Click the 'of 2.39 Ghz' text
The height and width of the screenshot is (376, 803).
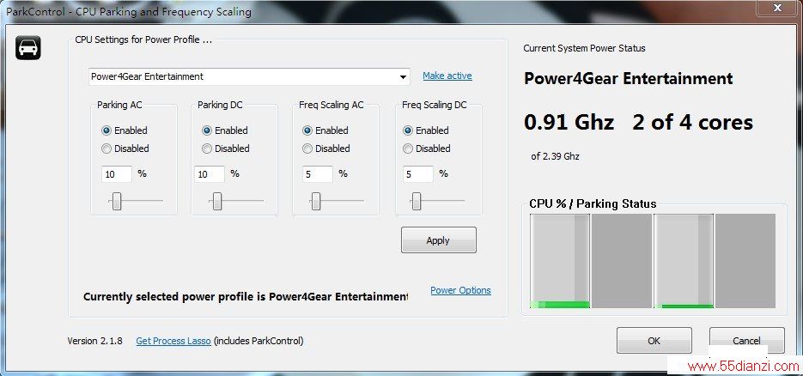click(x=555, y=156)
